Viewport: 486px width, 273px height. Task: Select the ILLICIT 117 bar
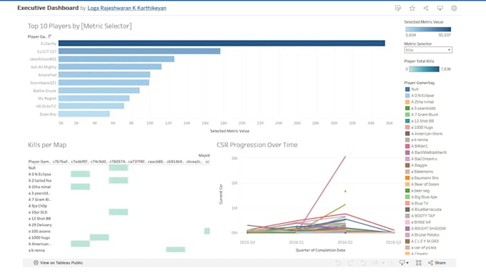pos(139,51)
